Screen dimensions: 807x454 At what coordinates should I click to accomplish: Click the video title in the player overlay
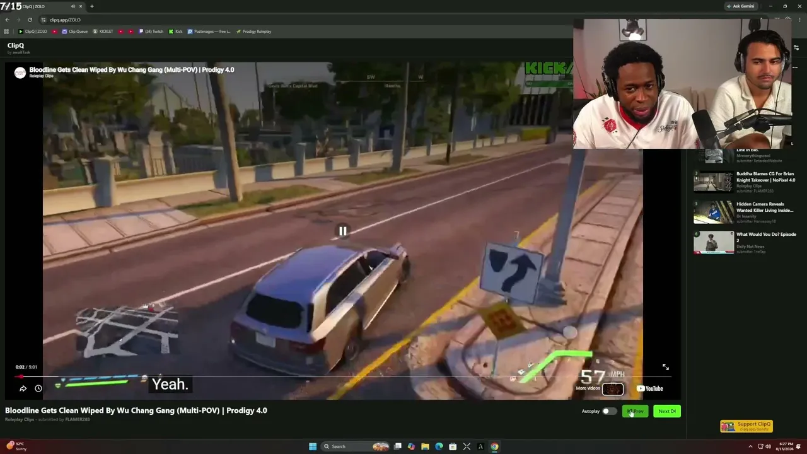pyautogui.click(x=132, y=69)
